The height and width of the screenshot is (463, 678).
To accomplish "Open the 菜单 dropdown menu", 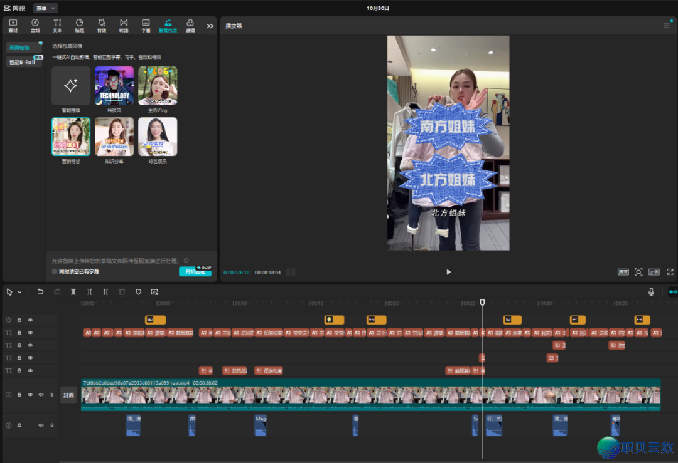I will coord(45,8).
